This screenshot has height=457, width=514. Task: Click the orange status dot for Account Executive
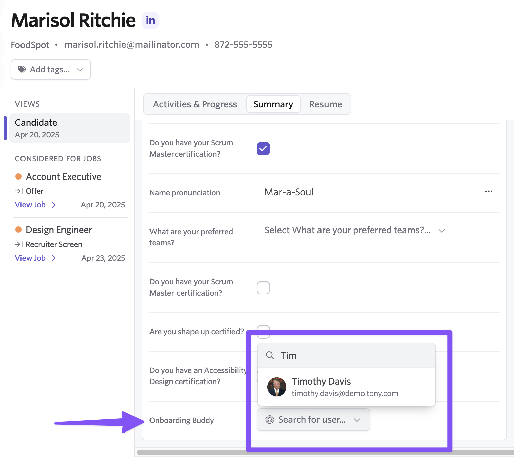pos(19,176)
